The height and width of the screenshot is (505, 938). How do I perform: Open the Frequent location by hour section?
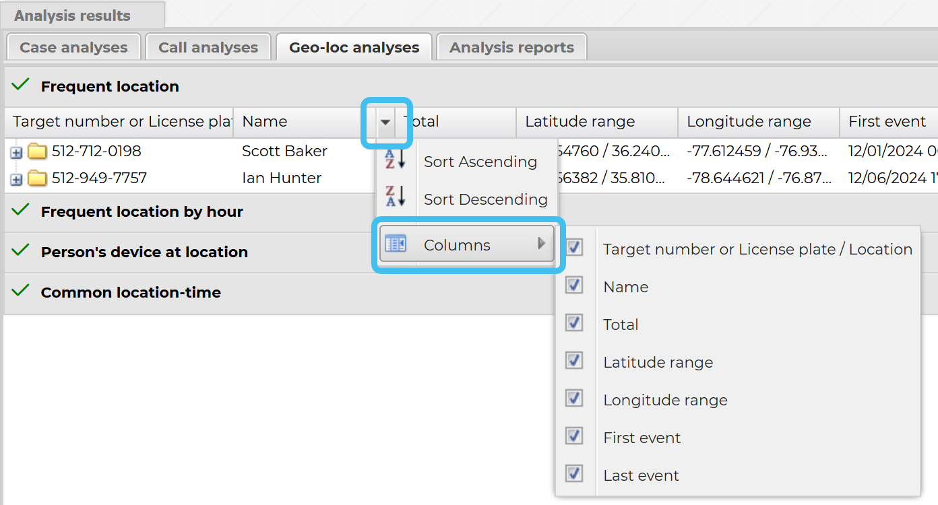[142, 212]
